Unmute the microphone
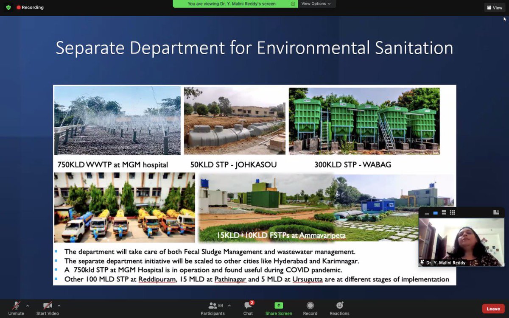Viewport: 509px width, 318px height. 16,308
